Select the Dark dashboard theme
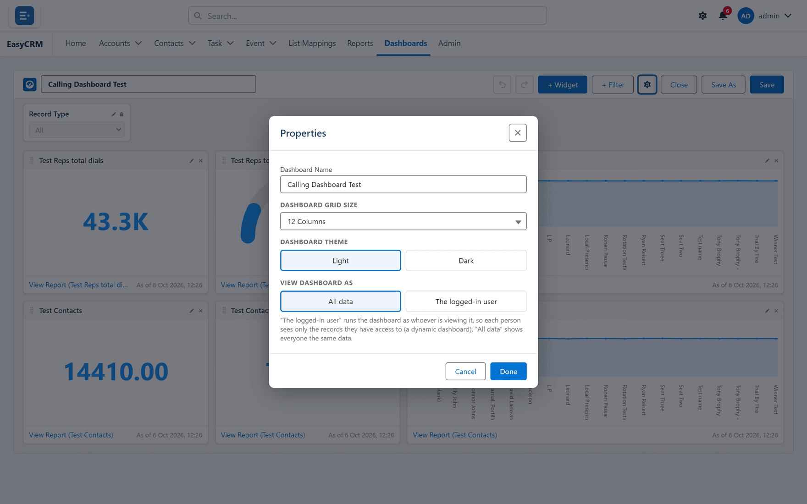This screenshot has width=807, height=504. pos(466,260)
